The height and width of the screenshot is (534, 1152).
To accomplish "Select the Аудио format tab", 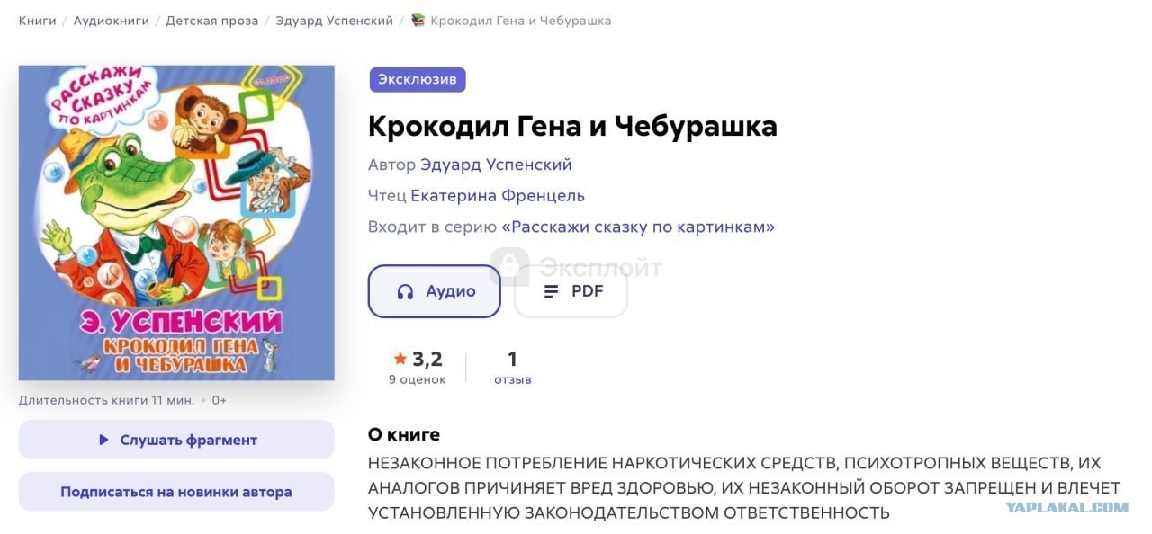I will [435, 291].
